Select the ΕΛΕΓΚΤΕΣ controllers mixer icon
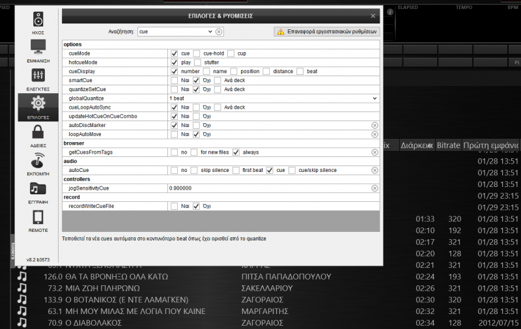Viewport: 521px width, 329px height. click(38, 77)
